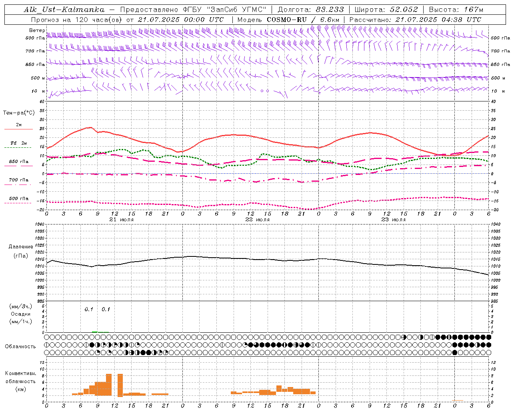Image resolution: width=512 pixels, height=409 pixels.
Task: Click the 10 м wind level label on left
Action: pyautogui.click(x=38, y=91)
